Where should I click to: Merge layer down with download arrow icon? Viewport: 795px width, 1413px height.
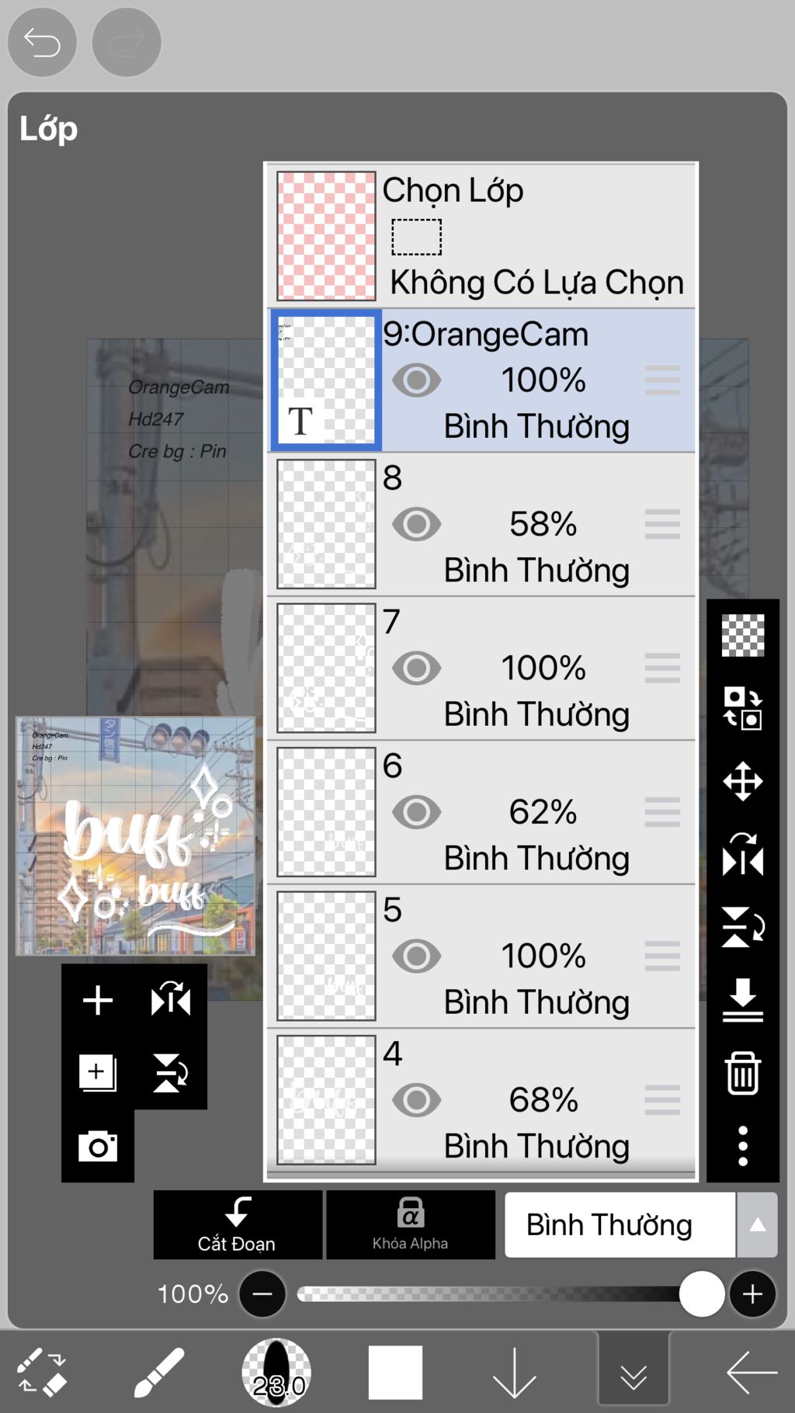click(x=743, y=1000)
